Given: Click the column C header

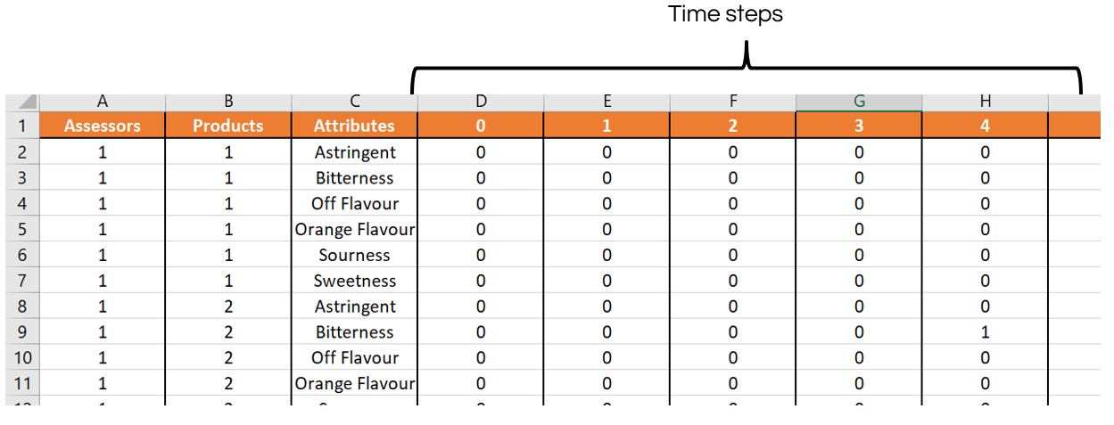Looking at the screenshot, I should pyautogui.click(x=355, y=102).
